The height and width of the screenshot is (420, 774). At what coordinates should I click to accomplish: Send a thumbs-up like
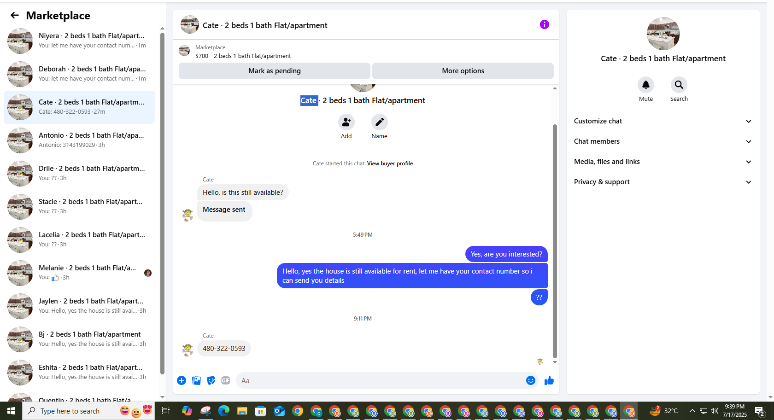[x=549, y=380]
